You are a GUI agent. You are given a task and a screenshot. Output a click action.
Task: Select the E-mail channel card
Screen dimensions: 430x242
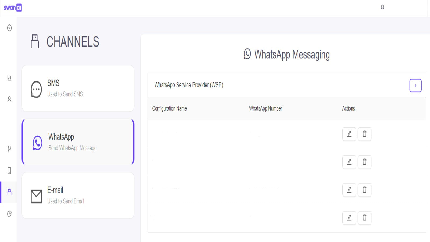(x=78, y=195)
